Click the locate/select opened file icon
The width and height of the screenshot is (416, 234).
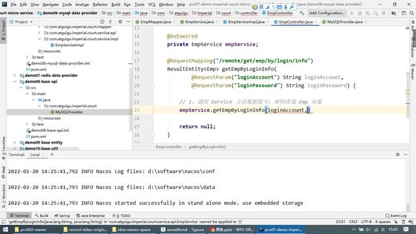103,21
